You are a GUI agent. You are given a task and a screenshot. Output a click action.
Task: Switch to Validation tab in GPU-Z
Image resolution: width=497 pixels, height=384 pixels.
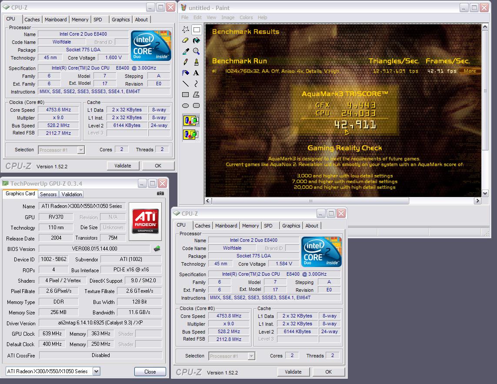click(x=72, y=194)
